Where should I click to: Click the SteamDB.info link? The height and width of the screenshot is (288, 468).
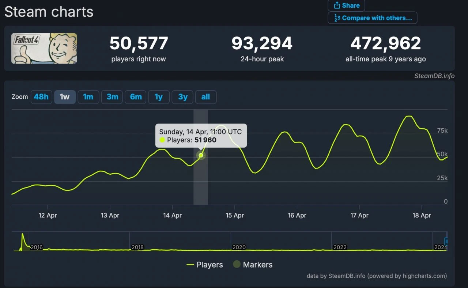(x=434, y=76)
